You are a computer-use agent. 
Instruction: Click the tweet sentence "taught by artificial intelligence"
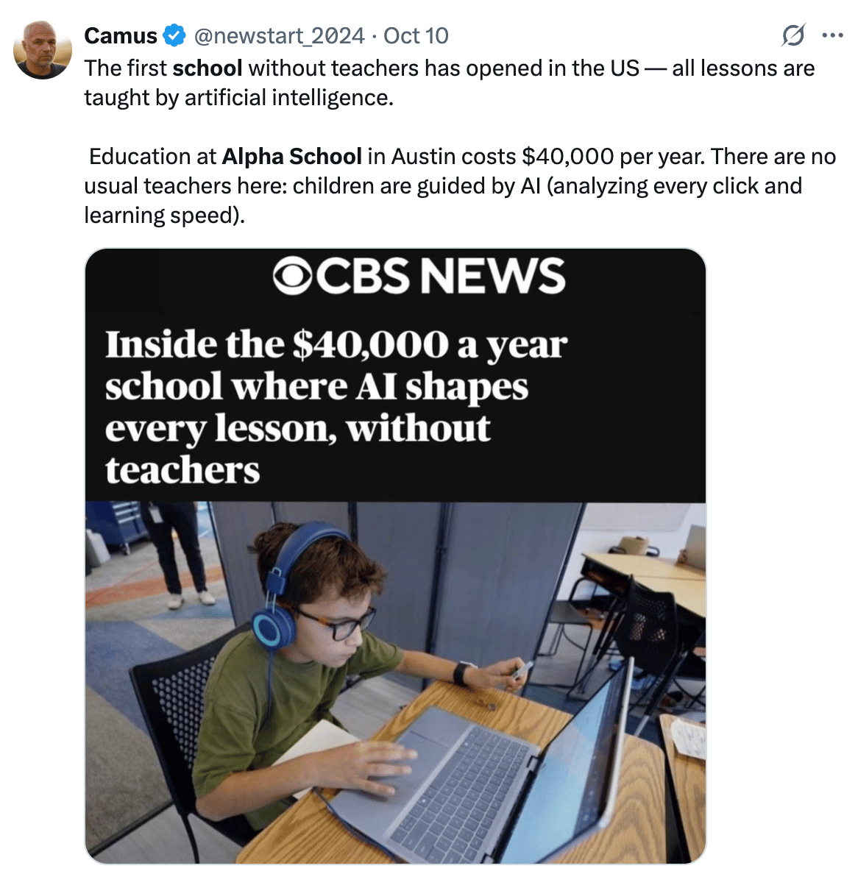(238, 98)
